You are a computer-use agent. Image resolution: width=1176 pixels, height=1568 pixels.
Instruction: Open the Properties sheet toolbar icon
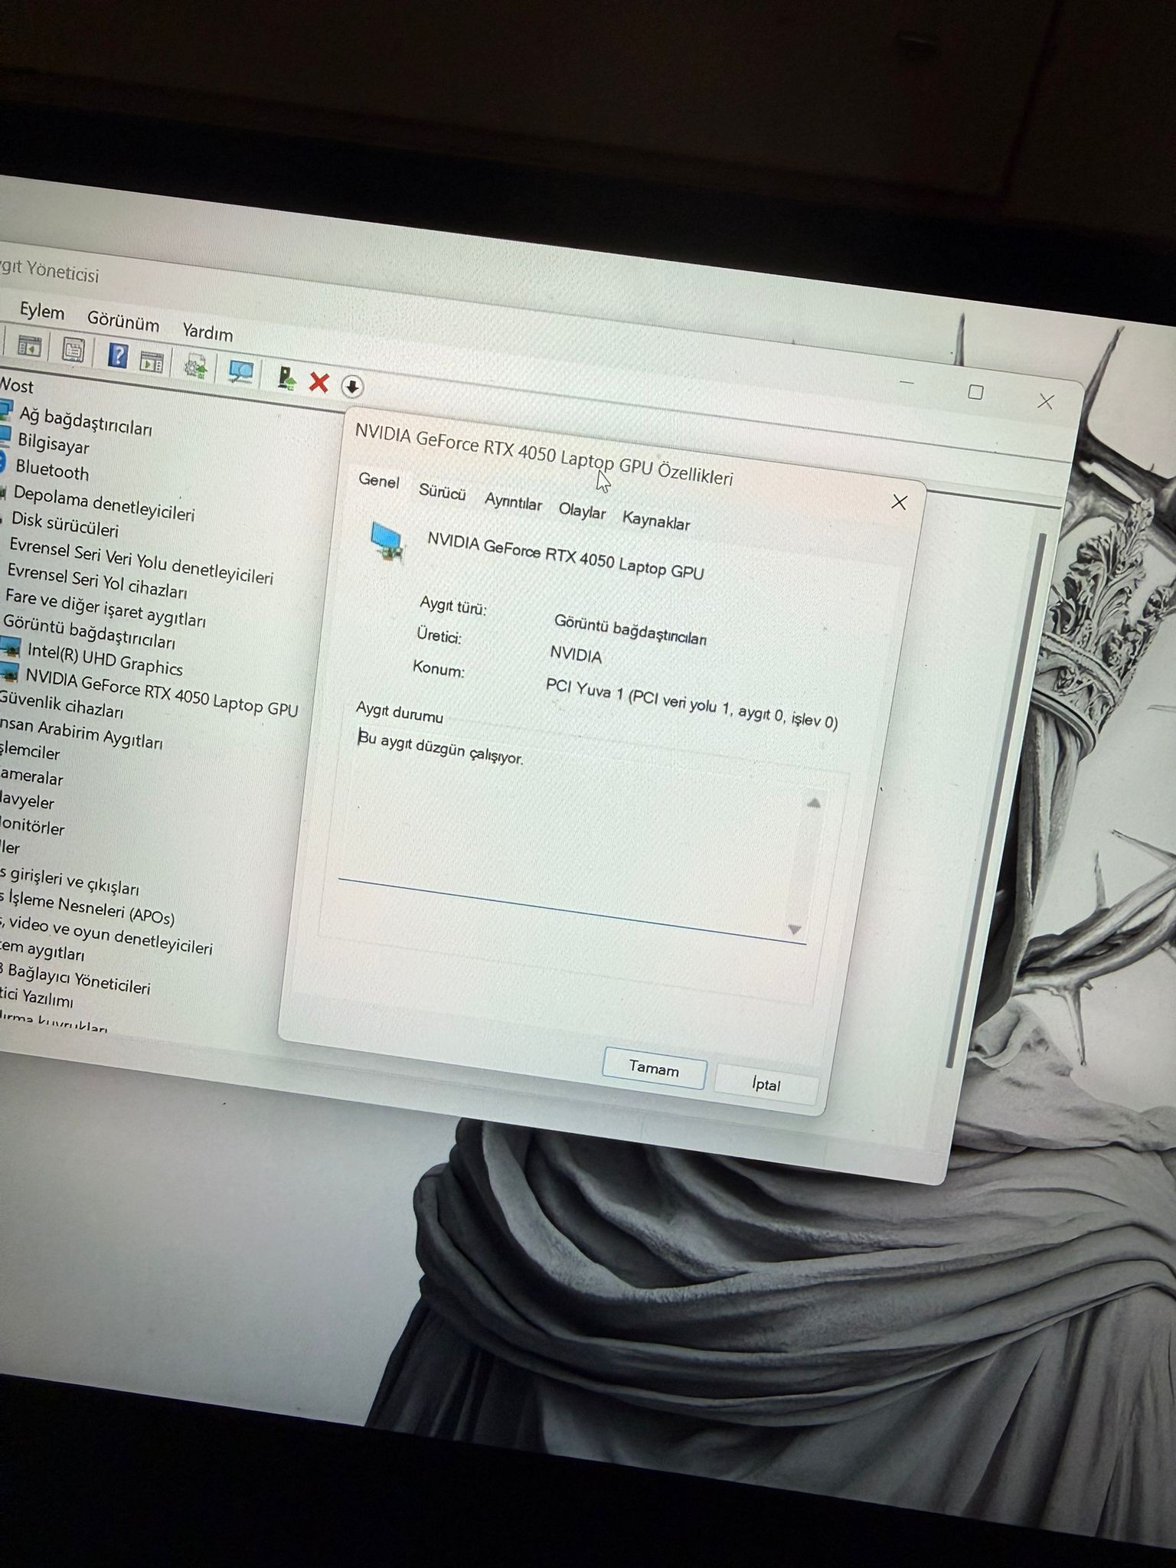click(x=73, y=350)
